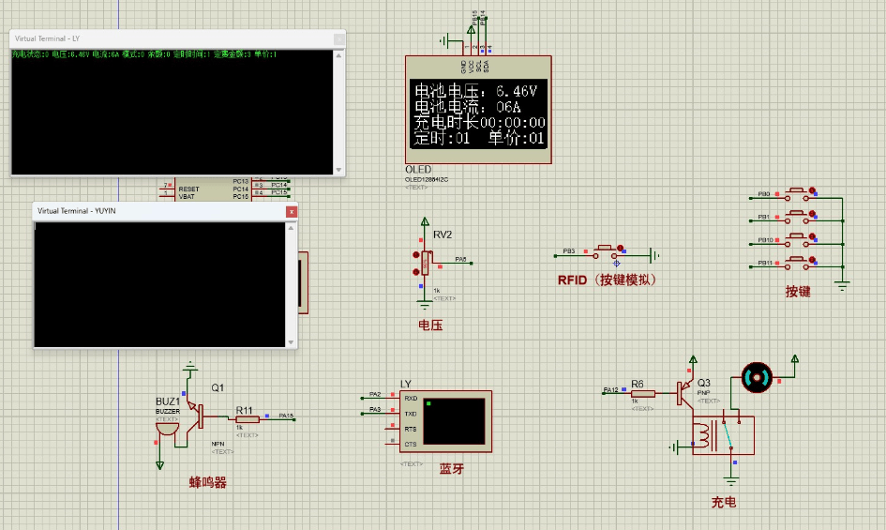This screenshot has width=886, height=530.
Task: Decrease RV2 potentiometer with lower red dot
Action: [416, 272]
